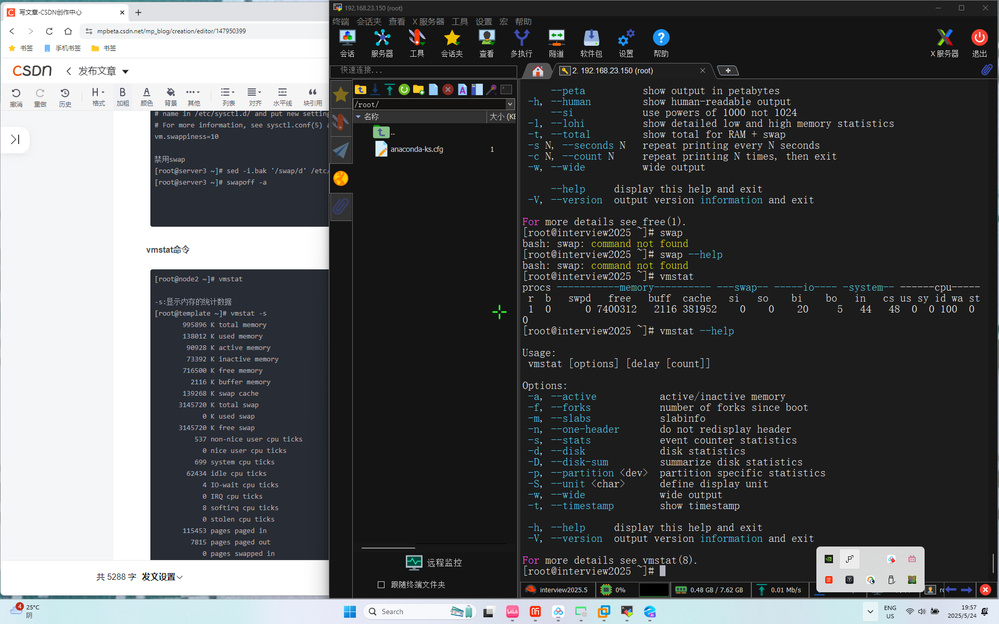Image resolution: width=999 pixels, height=624 pixels.
Task: Click the SFTP upload arrow icon
Action: pyautogui.click(x=390, y=89)
